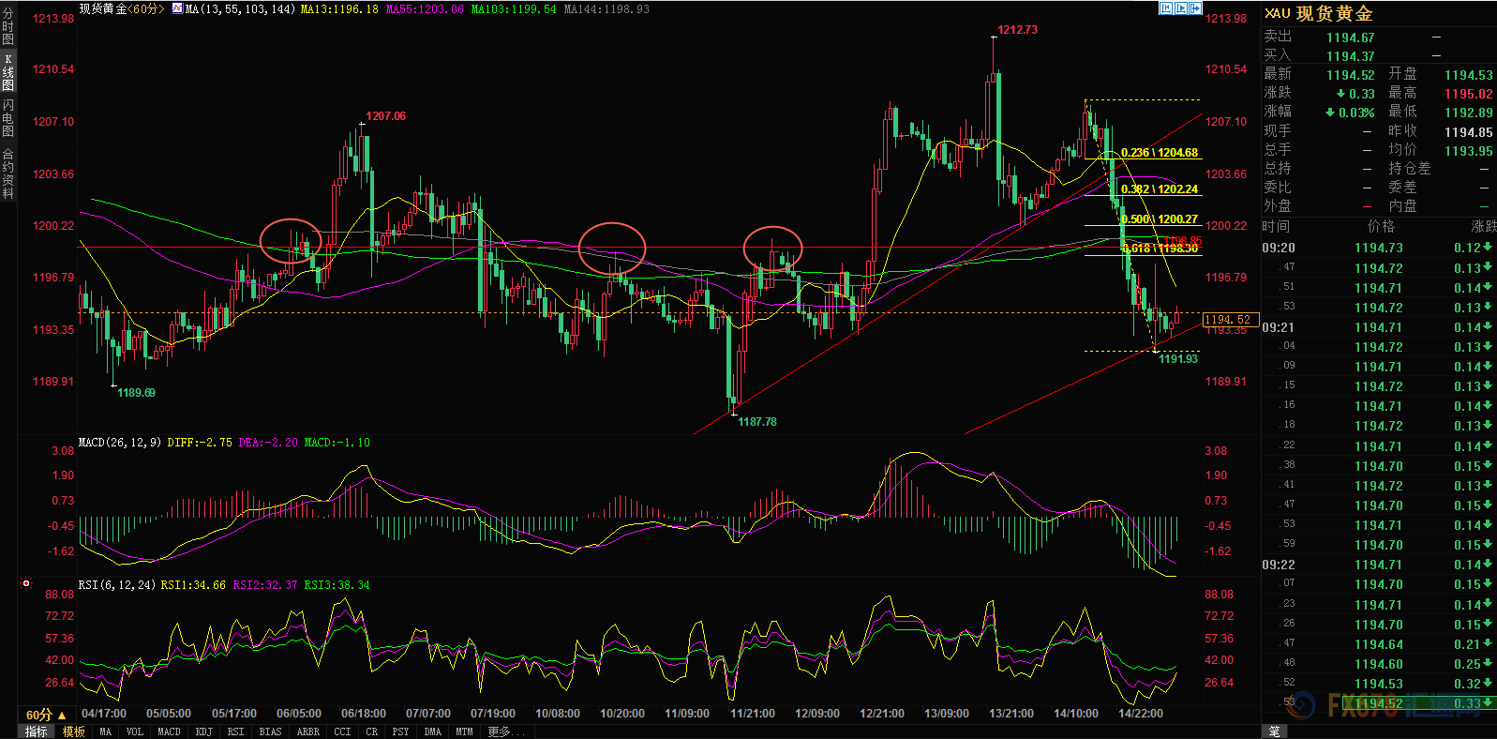Choose the DMA indicator button
This screenshot has height=739, width=1497.
pos(433,731)
